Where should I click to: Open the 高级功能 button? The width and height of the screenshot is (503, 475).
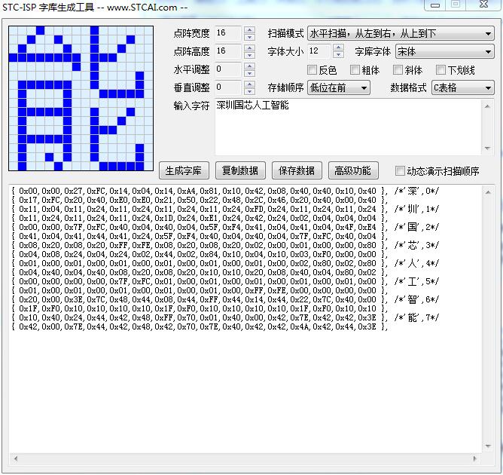(353, 170)
